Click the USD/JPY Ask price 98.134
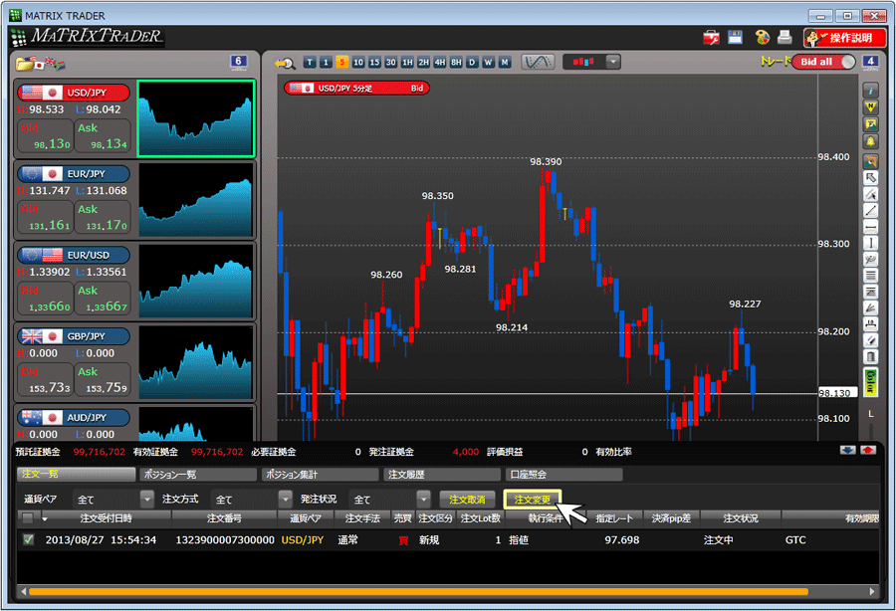This screenshot has height=611, width=896. 103,136
